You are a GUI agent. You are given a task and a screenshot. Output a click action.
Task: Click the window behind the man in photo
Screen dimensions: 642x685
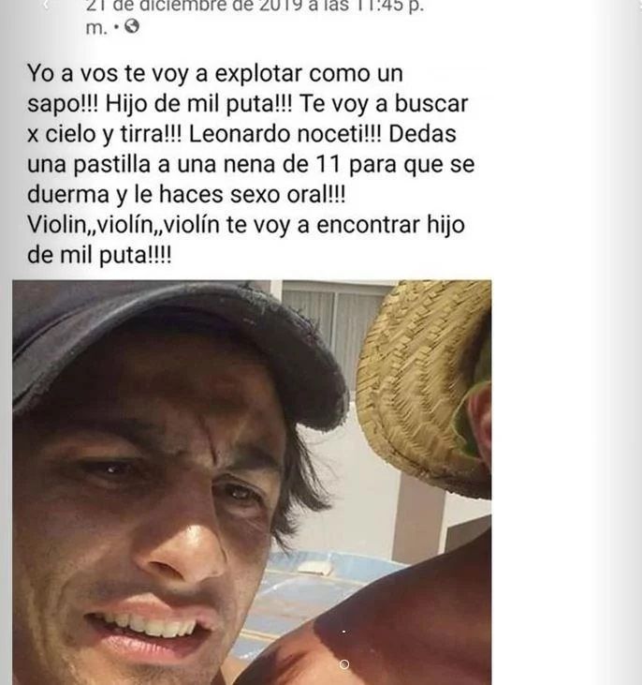334,332
